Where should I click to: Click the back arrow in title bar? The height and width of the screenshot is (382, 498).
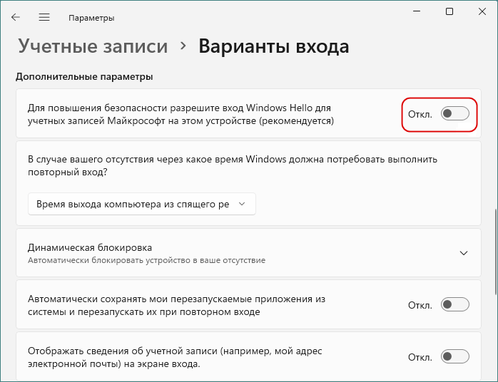(x=16, y=17)
